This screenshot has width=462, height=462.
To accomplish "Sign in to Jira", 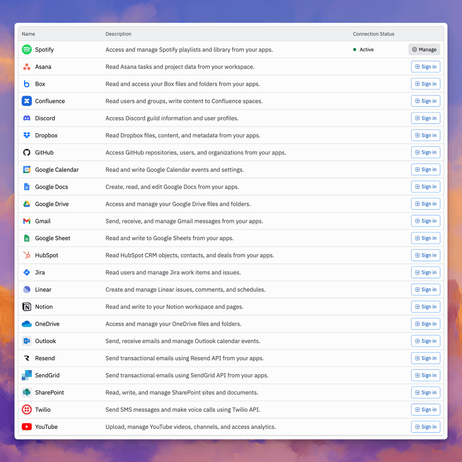I will (x=425, y=273).
